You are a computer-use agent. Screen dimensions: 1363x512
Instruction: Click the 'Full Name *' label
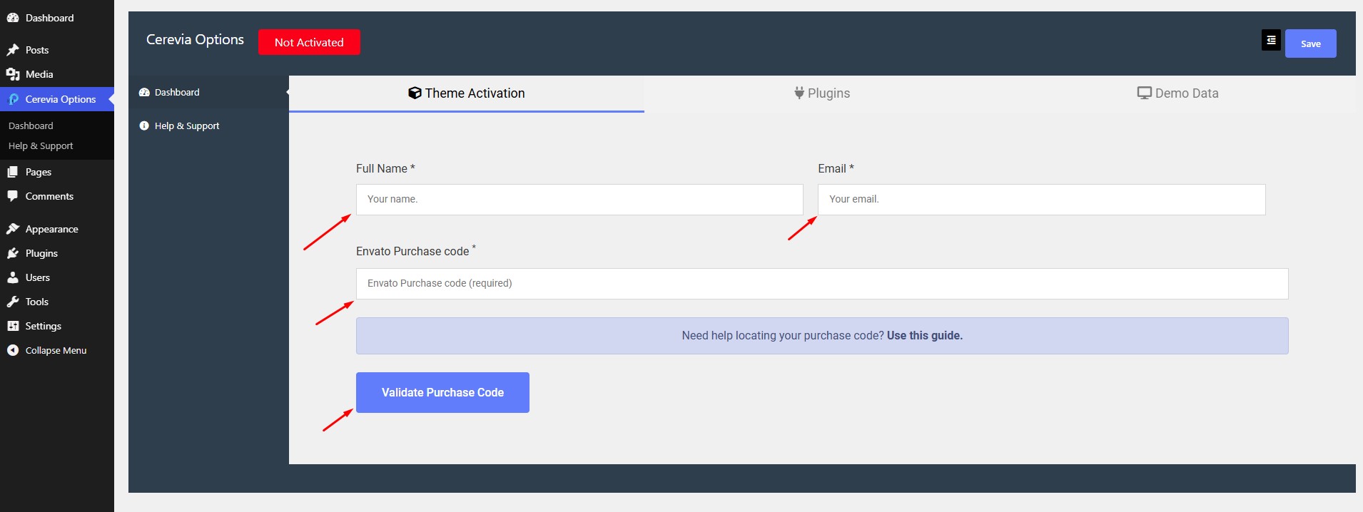click(385, 168)
